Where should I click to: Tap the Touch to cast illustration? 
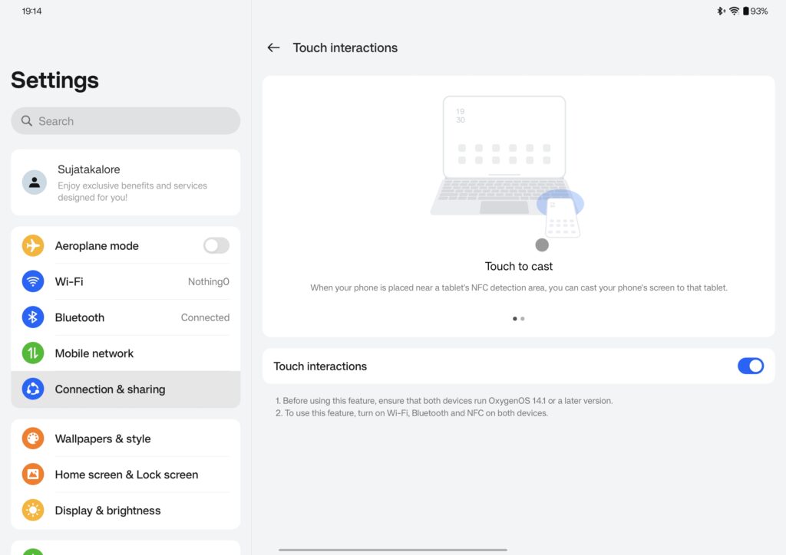click(x=507, y=168)
